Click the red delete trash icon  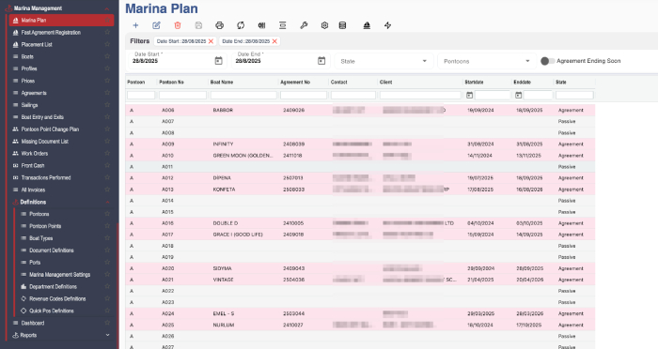178,25
